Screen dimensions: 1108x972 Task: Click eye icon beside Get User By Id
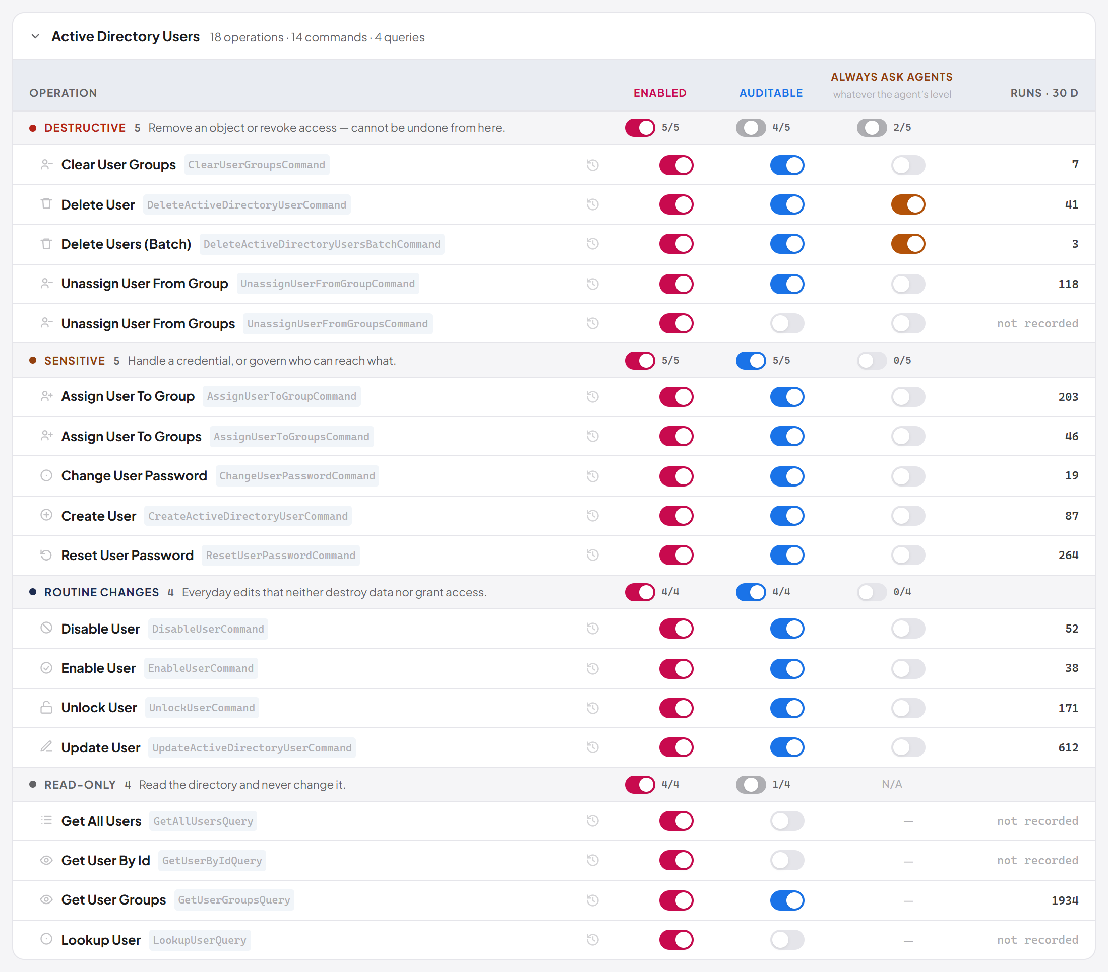pos(46,860)
